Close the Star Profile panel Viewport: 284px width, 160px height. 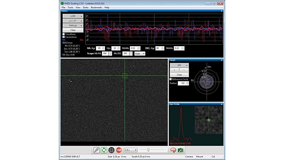pyautogui.click(x=222, y=104)
